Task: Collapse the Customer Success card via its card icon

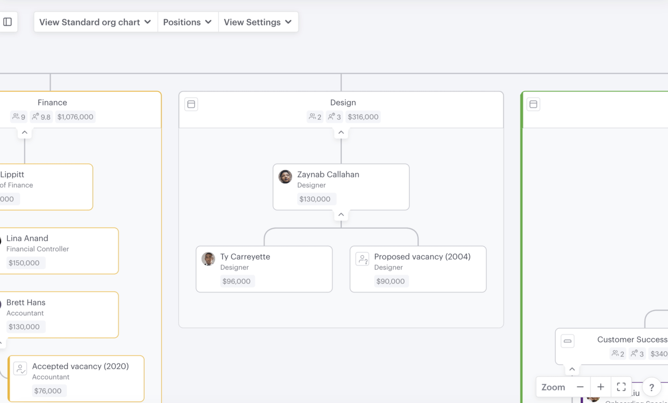Action: [x=567, y=341]
